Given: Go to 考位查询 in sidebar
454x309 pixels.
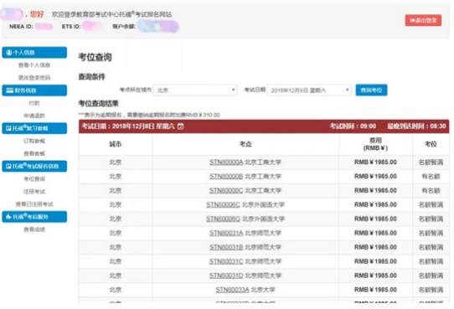Looking at the screenshot, I should coord(34,179).
